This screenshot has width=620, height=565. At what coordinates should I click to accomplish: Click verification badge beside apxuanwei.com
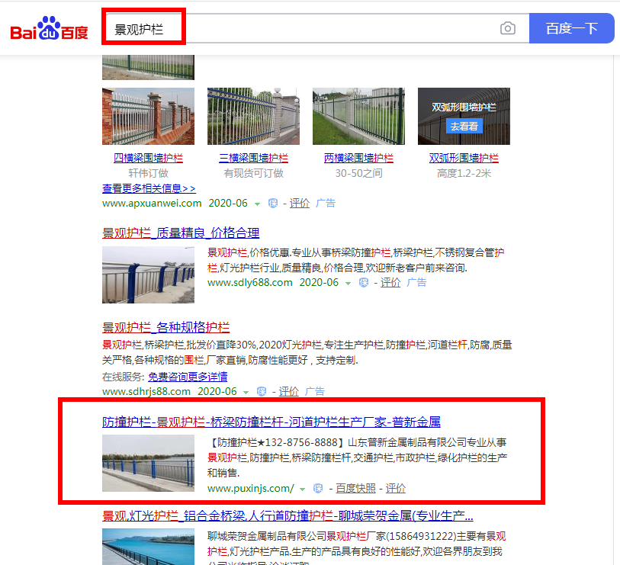coord(273,204)
